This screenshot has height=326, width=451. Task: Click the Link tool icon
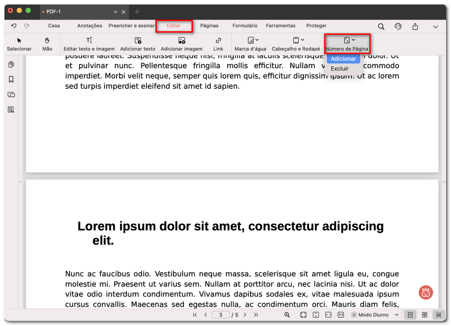(218, 41)
